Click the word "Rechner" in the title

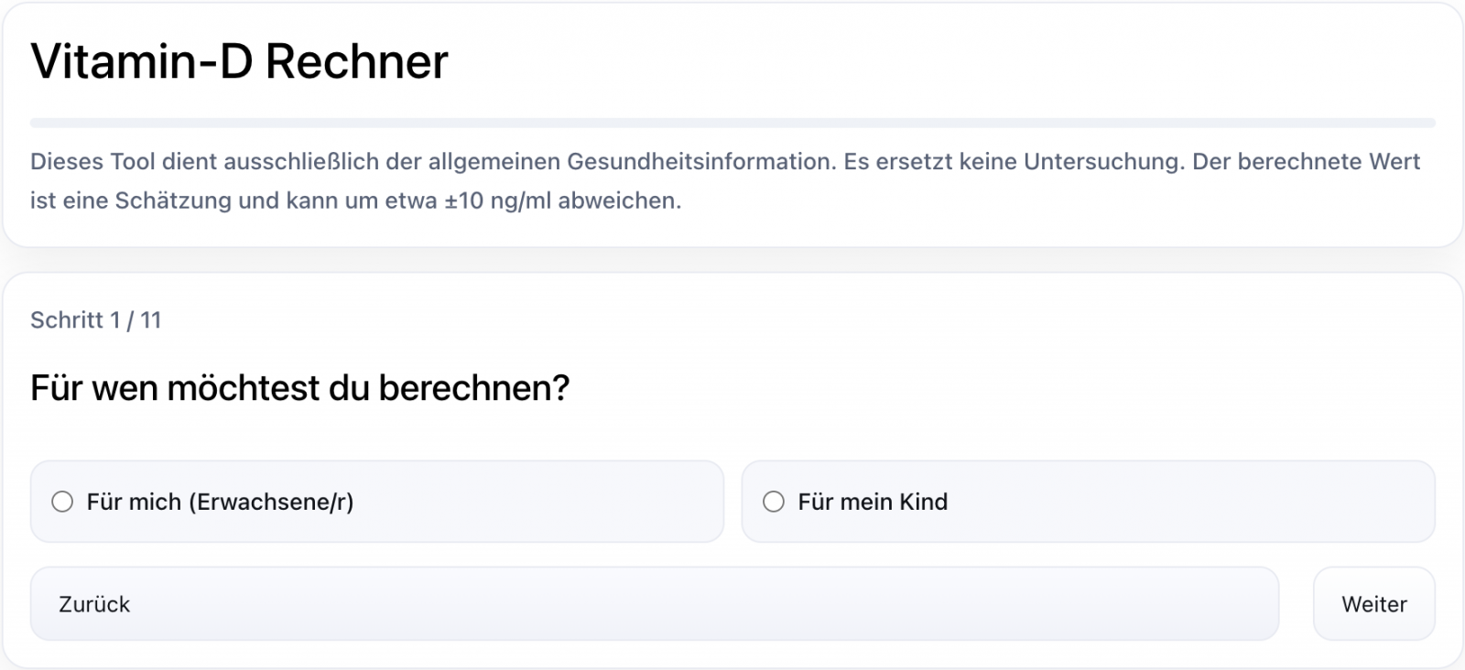coord(357,62)
